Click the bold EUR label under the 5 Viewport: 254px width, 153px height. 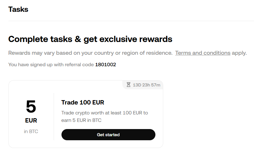pos(31,121)
